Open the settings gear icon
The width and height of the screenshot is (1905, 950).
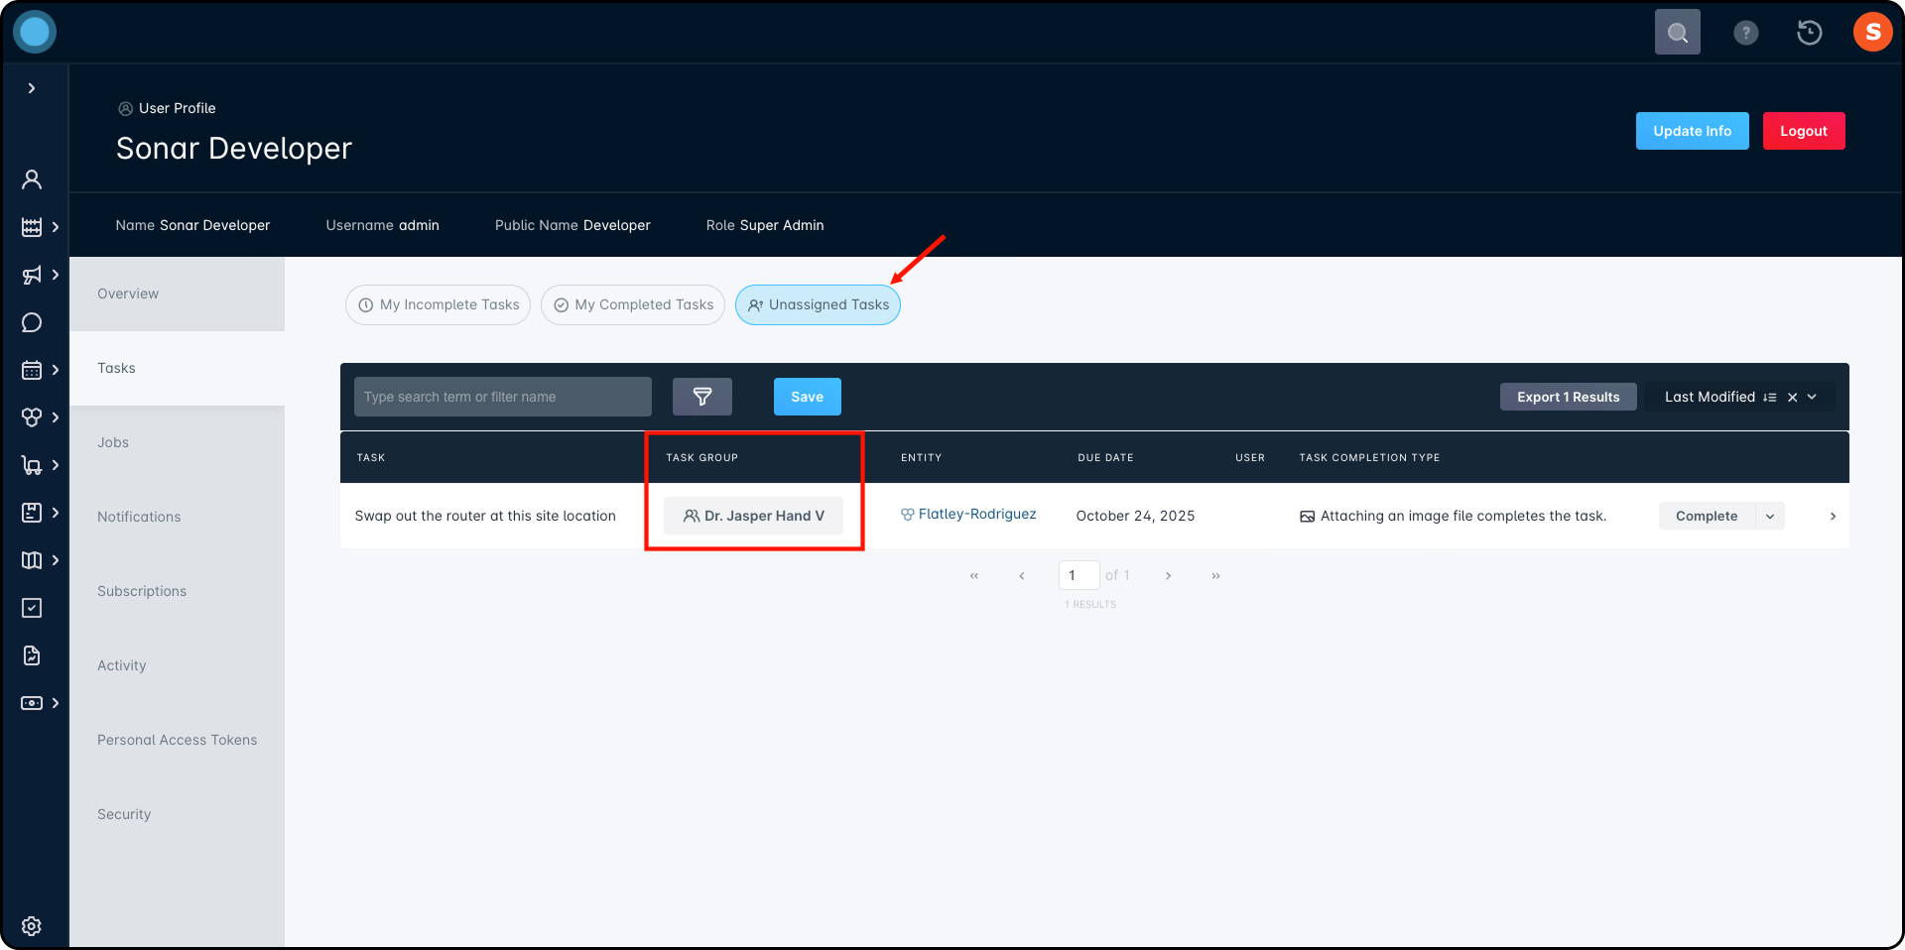pos(32,926)
